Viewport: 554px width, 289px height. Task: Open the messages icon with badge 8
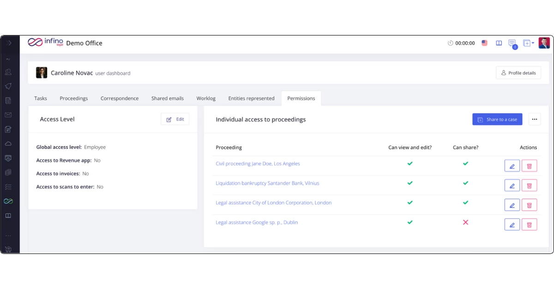[x=512, y=43]
